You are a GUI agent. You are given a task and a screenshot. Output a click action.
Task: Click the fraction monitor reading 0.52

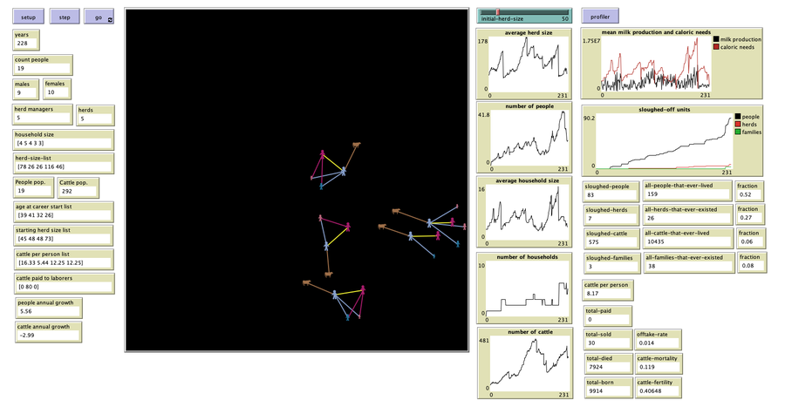[749, 191]
